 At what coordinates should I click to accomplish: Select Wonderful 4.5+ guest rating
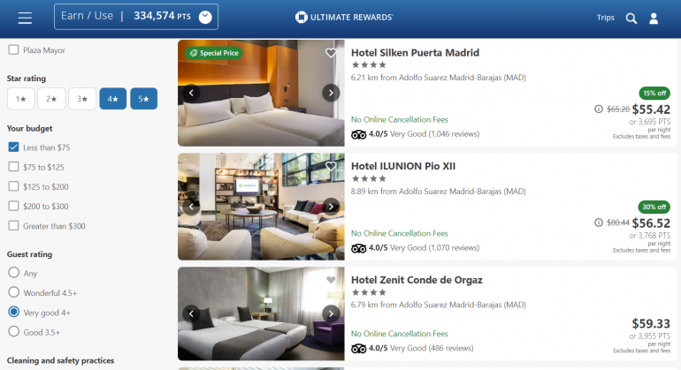coord(14,292)
